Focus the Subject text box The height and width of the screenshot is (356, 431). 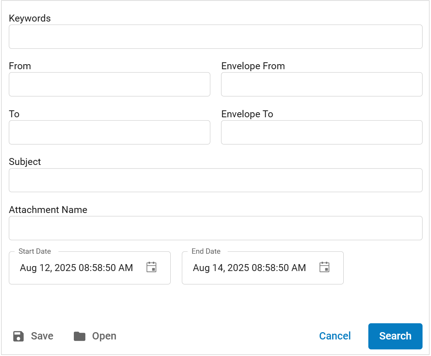pos(215,180)
